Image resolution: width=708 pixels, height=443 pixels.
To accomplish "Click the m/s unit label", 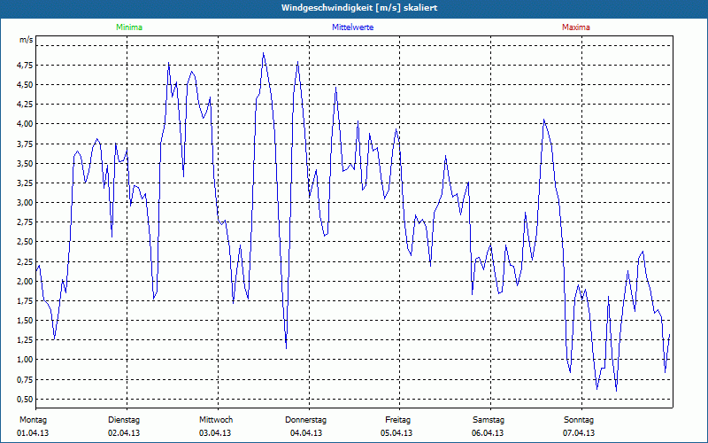I will point(27,40).
